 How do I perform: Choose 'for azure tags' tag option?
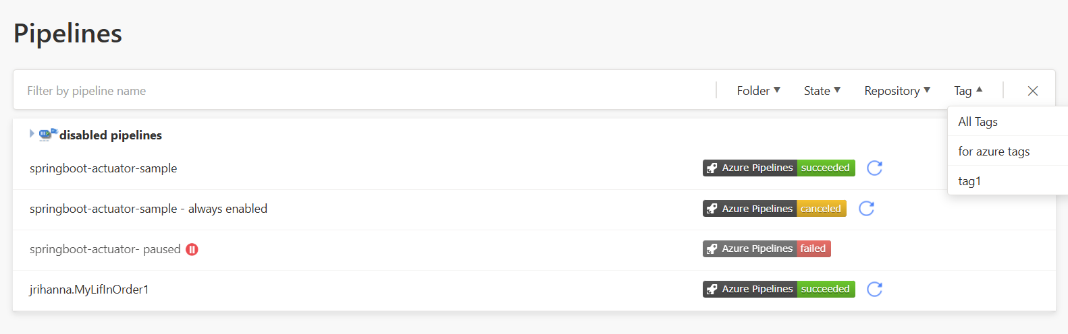point(994,152)
